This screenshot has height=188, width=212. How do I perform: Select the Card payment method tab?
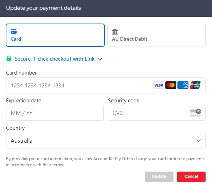(55, 35)
